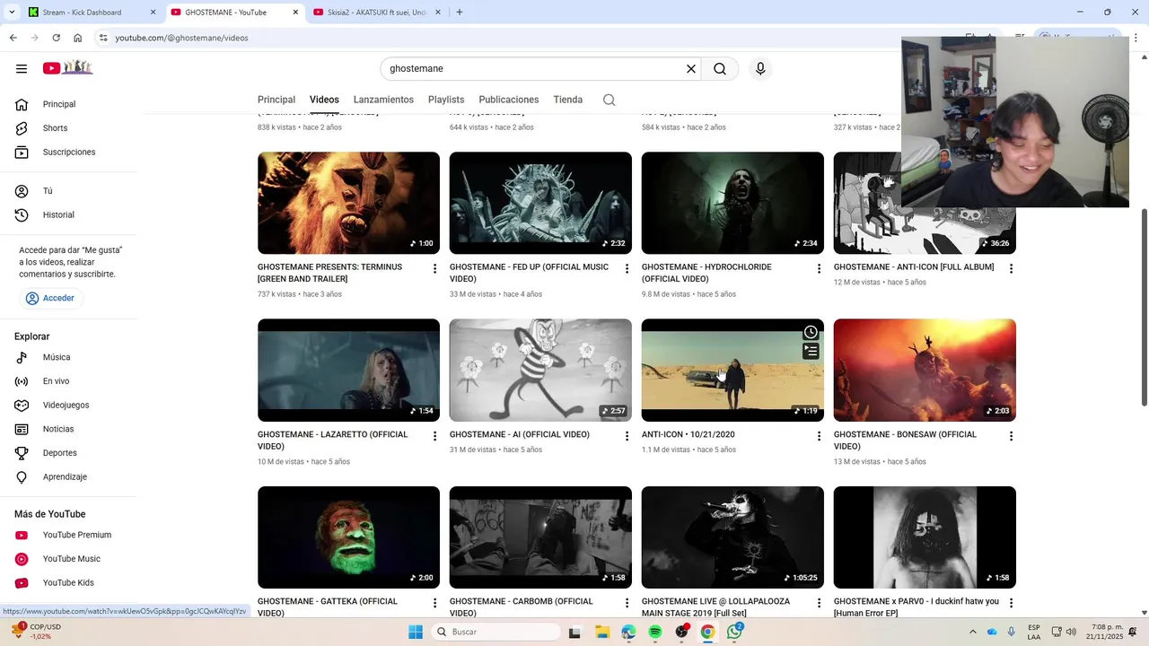Open YouTube Music sidebar link

point(70,559)
